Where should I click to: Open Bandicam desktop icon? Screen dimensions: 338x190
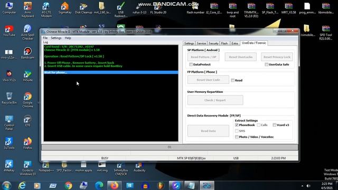(x=27, y=53)
